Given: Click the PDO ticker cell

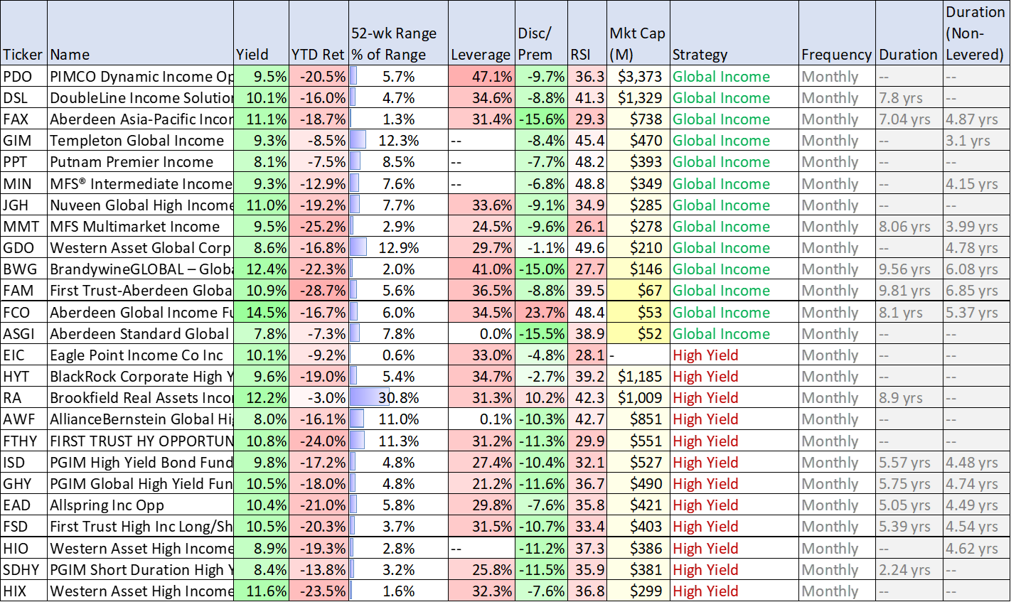Looking at the screenshot, I should 23,77.
